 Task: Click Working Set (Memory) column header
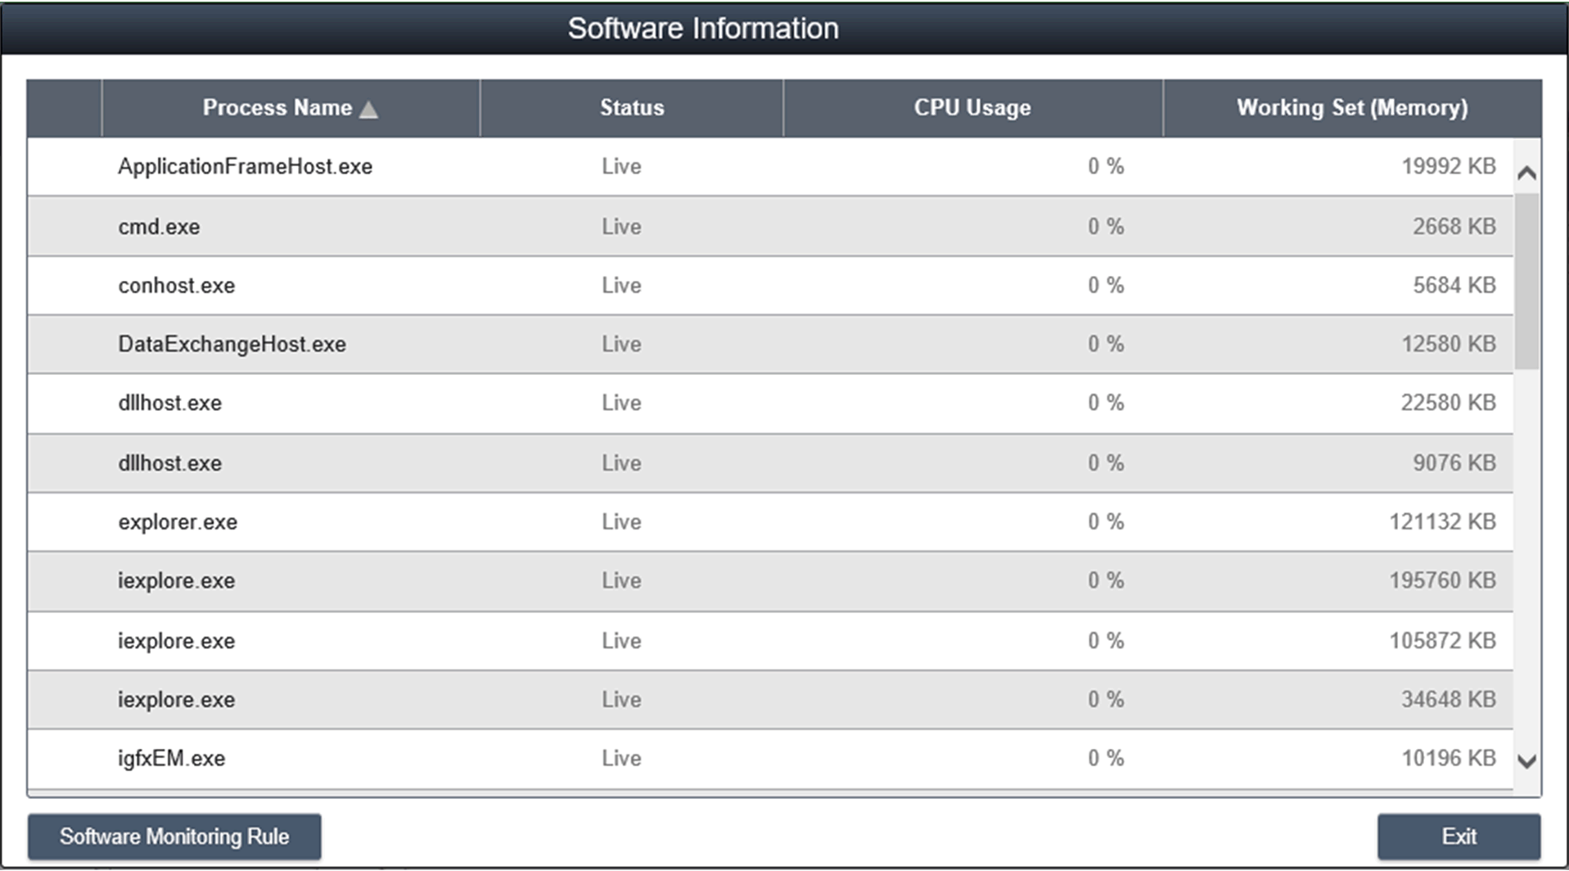(1351, 108)
